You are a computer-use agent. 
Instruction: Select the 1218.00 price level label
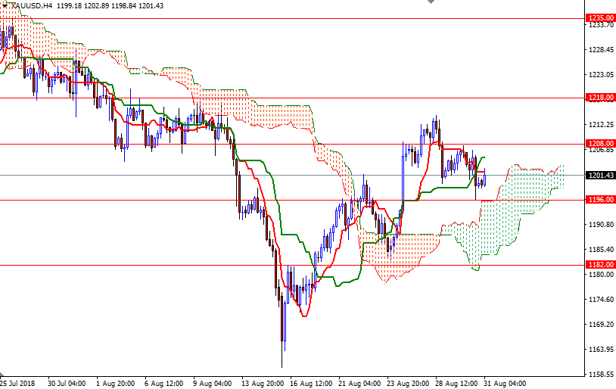[x=599, y=97]
